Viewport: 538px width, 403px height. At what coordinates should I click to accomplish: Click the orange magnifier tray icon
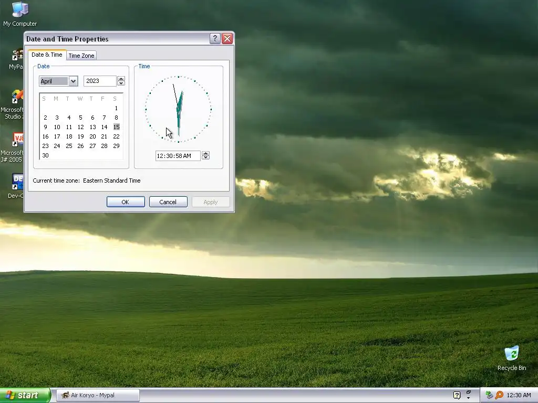499,395
